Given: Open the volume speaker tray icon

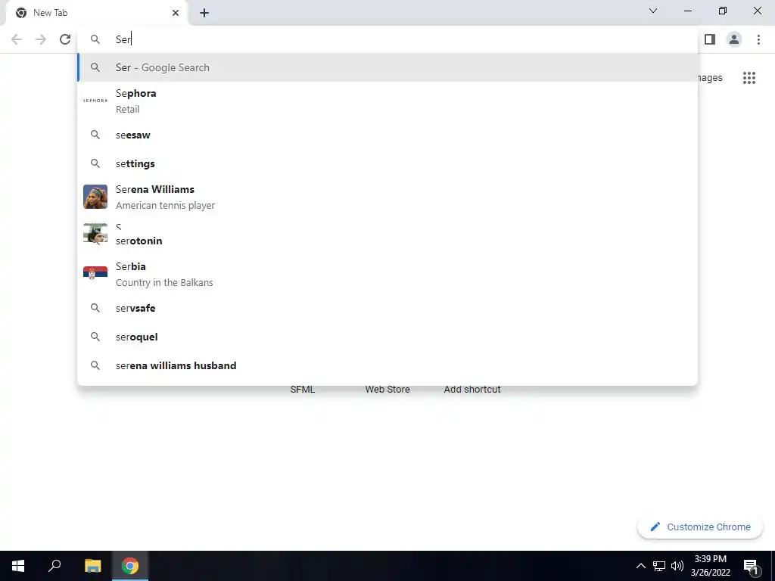Looking at the screenshot, I should pyautogui.click(x=677, y=566).
